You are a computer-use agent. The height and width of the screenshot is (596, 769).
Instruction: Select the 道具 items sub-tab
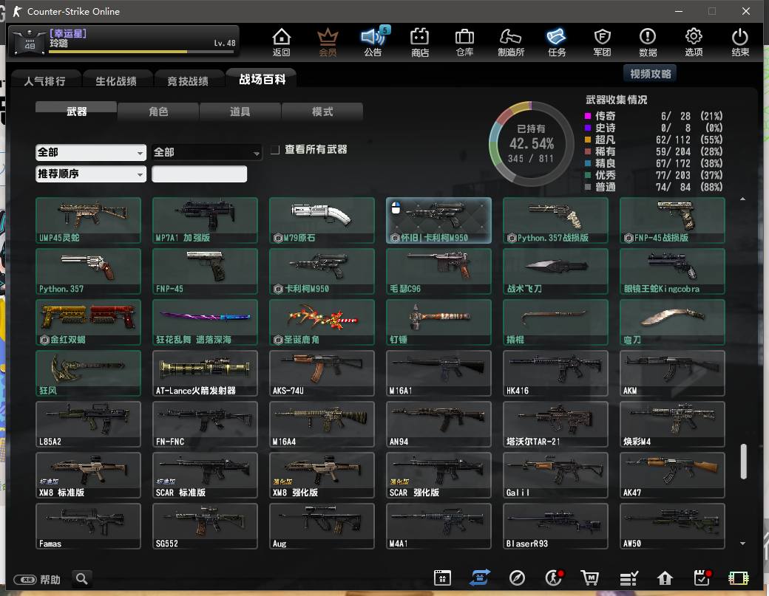point(240,112)
